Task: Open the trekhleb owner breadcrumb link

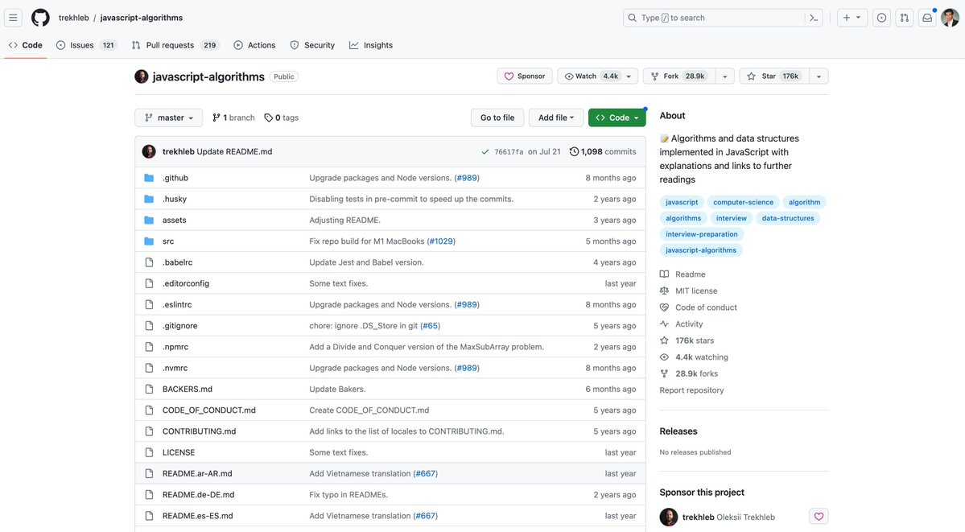Action: [74, 18]
